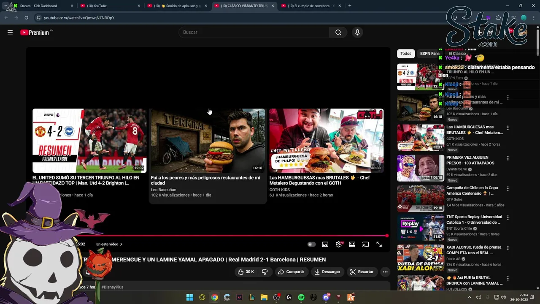Image resolution: width=540 pixels, height=304 pixels.
Task: Select the 'Todos' filter chip
Action: [x=406, y=54]
